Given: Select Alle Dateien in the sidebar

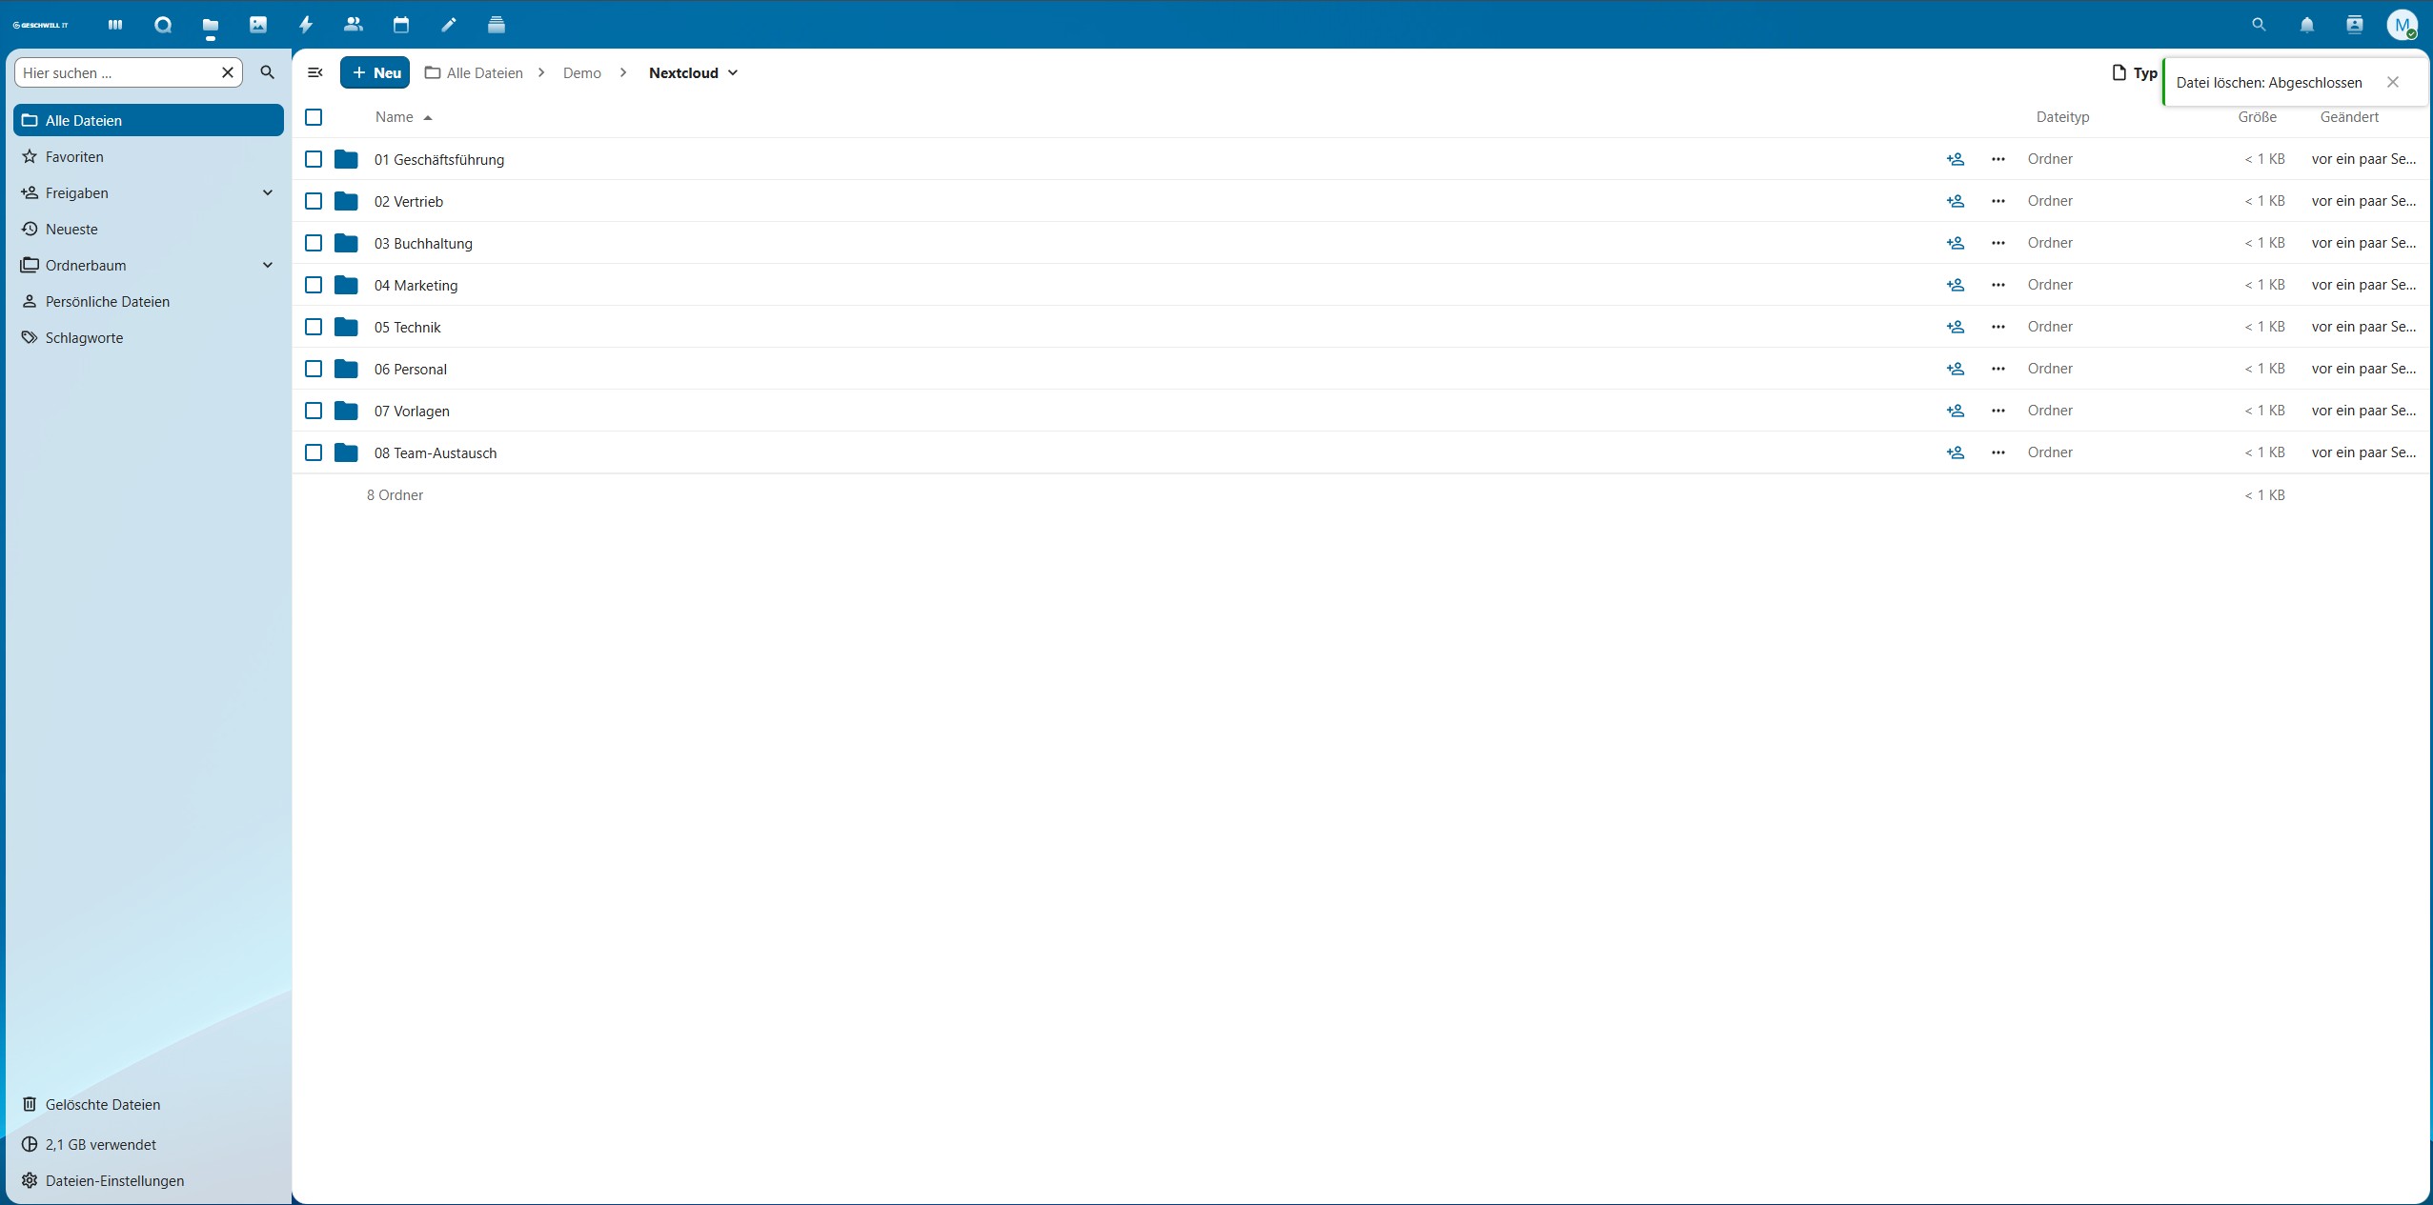Looking at the screenshot, I should tap(149, 120).
